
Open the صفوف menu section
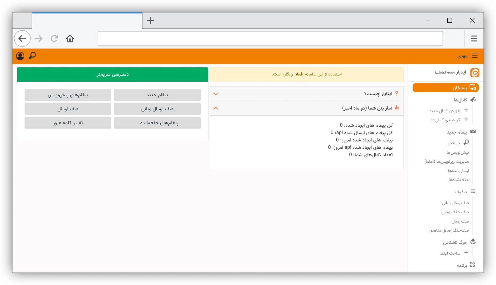pyautogui.click(x=461, y=192)
